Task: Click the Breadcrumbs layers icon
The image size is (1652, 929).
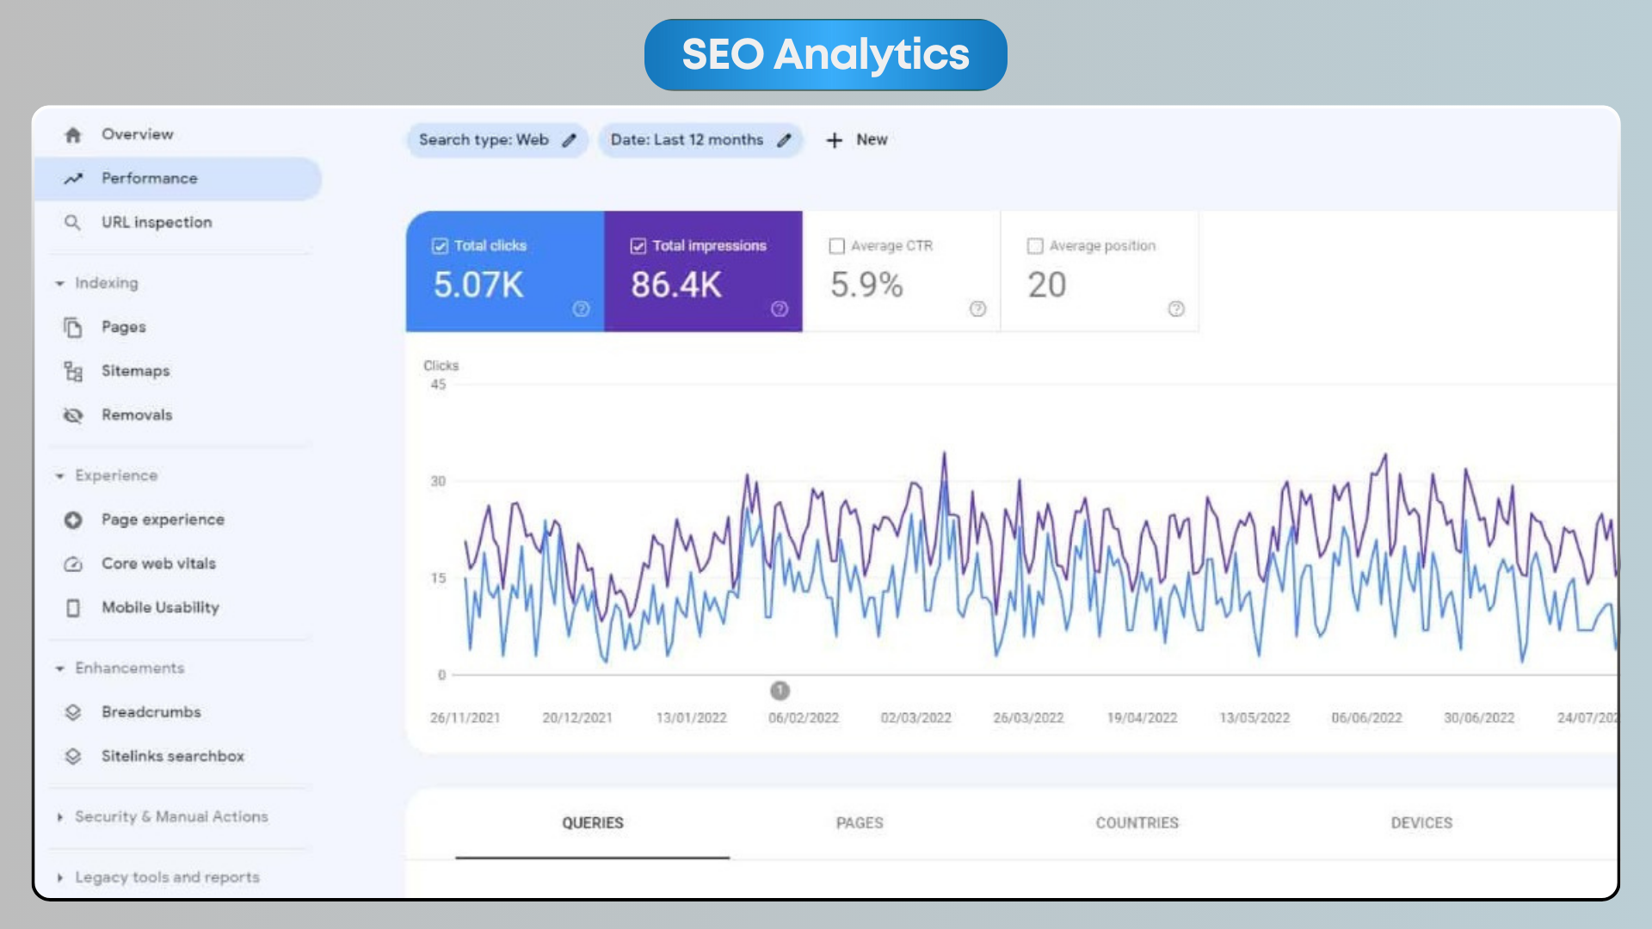Action: [x=73, y=712]
